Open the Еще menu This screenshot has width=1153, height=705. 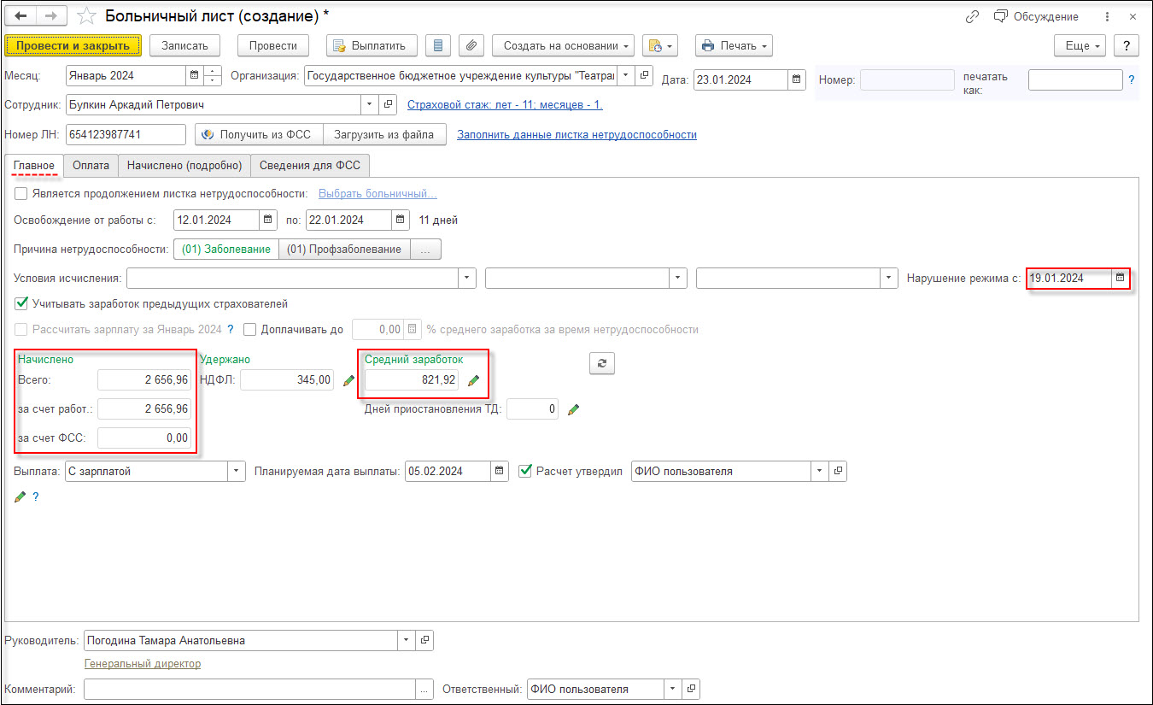click(1080, 45)
